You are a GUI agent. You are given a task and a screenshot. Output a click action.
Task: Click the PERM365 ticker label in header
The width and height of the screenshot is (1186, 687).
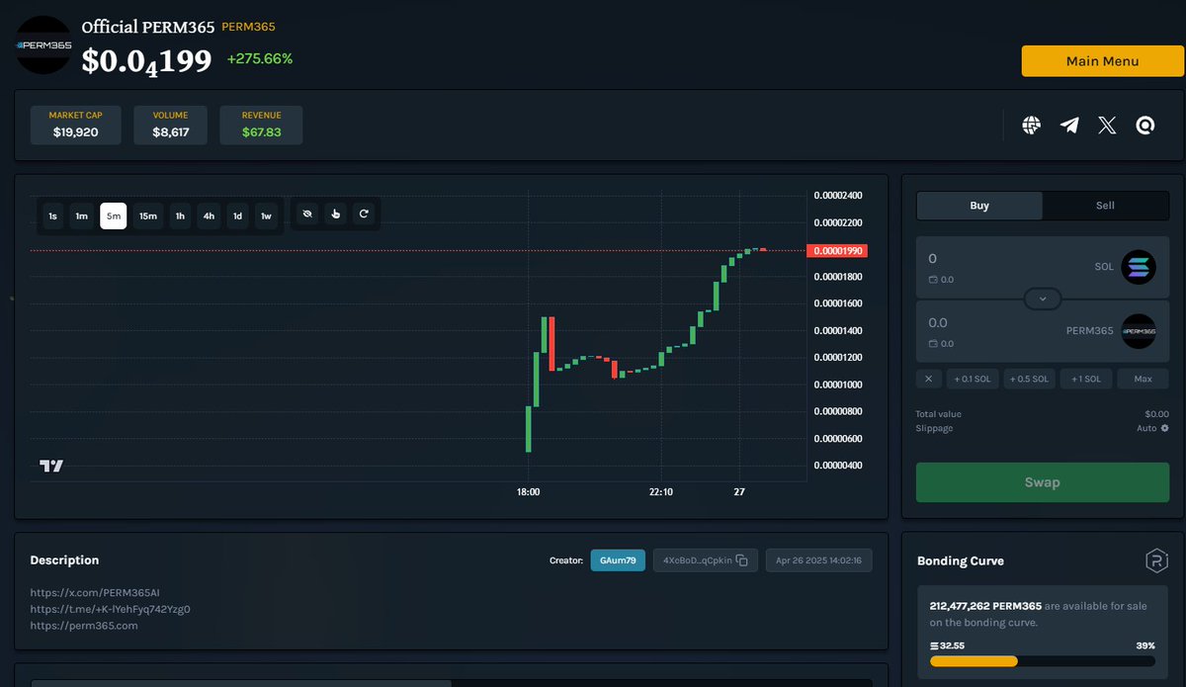[x=248, y=27]
